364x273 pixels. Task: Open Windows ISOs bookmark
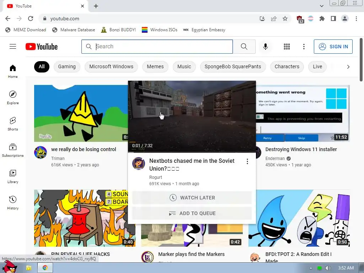tap(160, 30)
